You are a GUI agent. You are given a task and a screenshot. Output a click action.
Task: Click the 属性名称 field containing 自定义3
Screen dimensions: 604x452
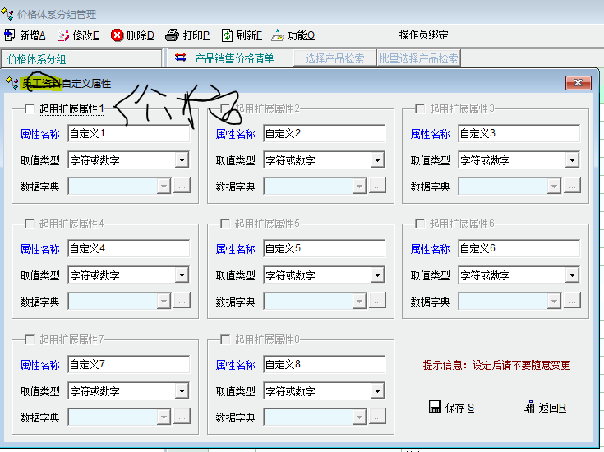[518, 133]
